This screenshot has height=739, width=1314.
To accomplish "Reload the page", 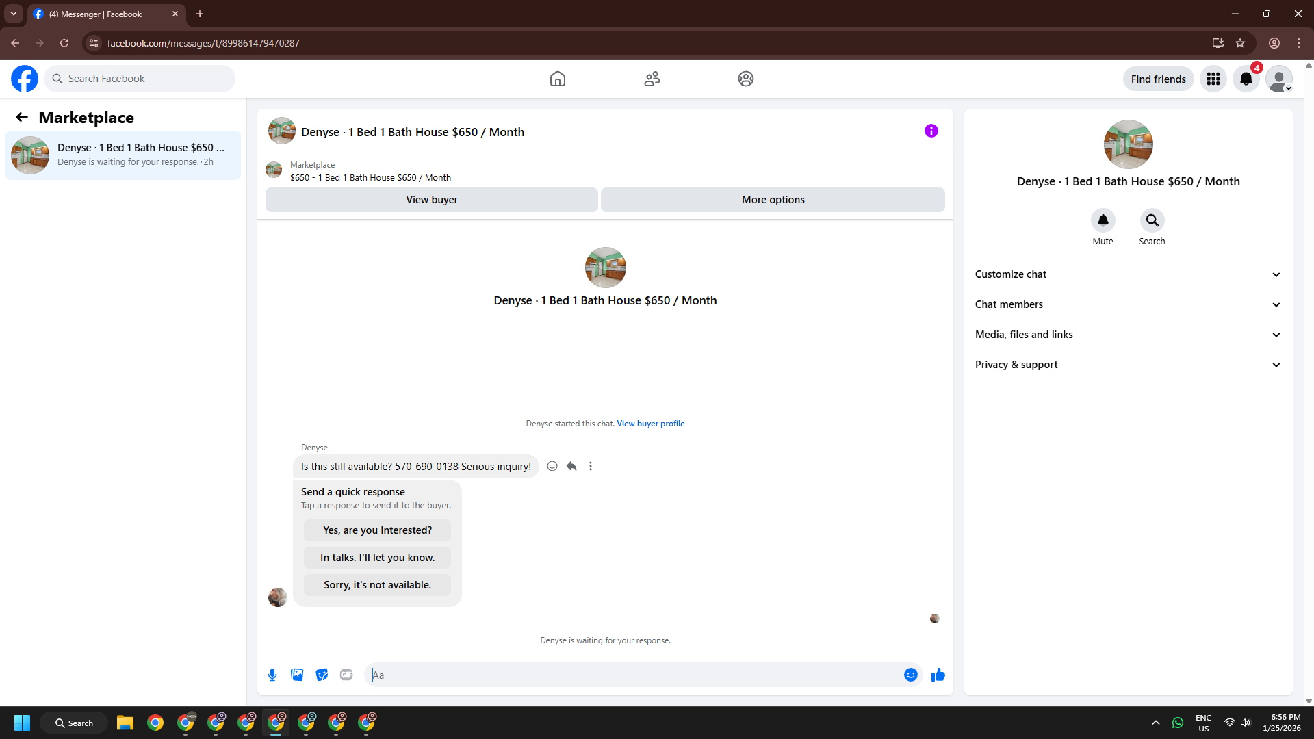I will pos(64,43).
